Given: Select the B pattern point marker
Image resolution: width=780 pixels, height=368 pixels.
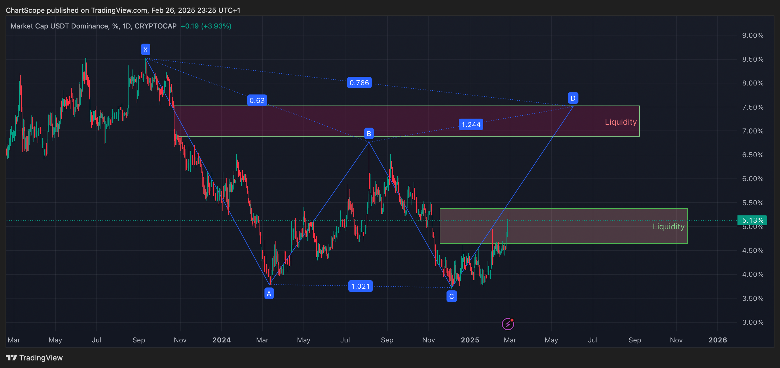Looking at the screenshot, I should click(x=369, y=133).
